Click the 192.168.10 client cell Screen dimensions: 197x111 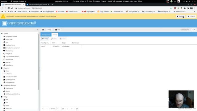click(x=56, y=46)
